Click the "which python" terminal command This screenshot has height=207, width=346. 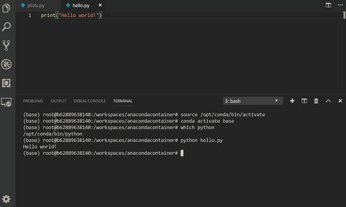(197, 127)
